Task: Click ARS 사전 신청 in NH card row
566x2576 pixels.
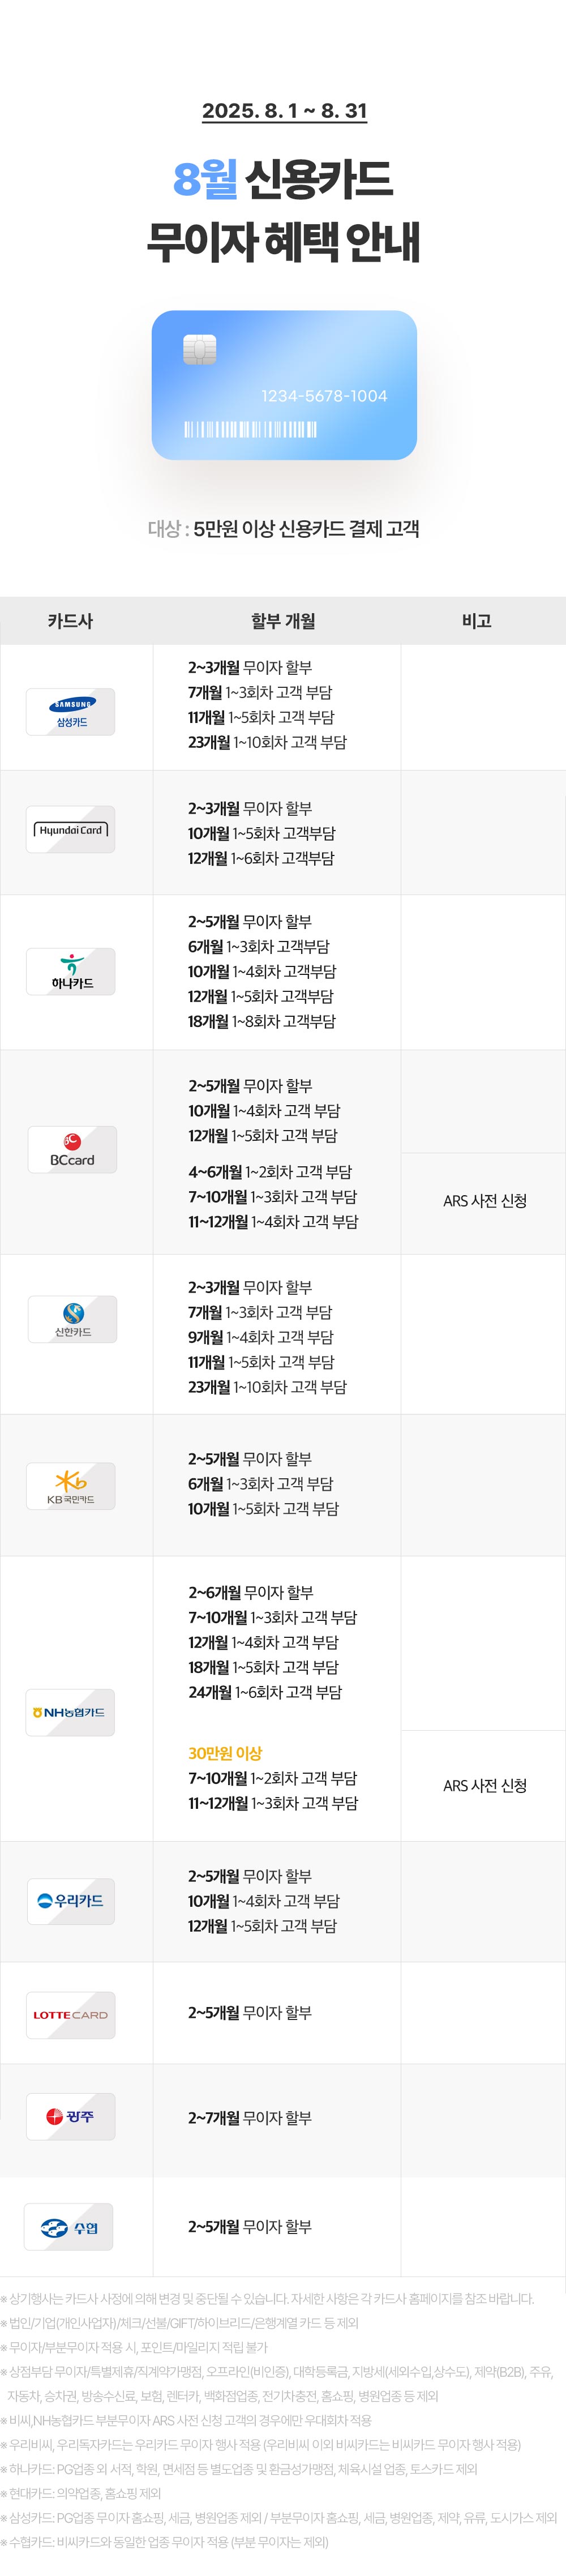Action: 485,1785
